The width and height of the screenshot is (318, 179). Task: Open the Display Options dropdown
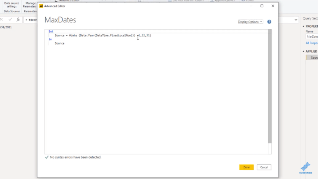pos(250,22)
